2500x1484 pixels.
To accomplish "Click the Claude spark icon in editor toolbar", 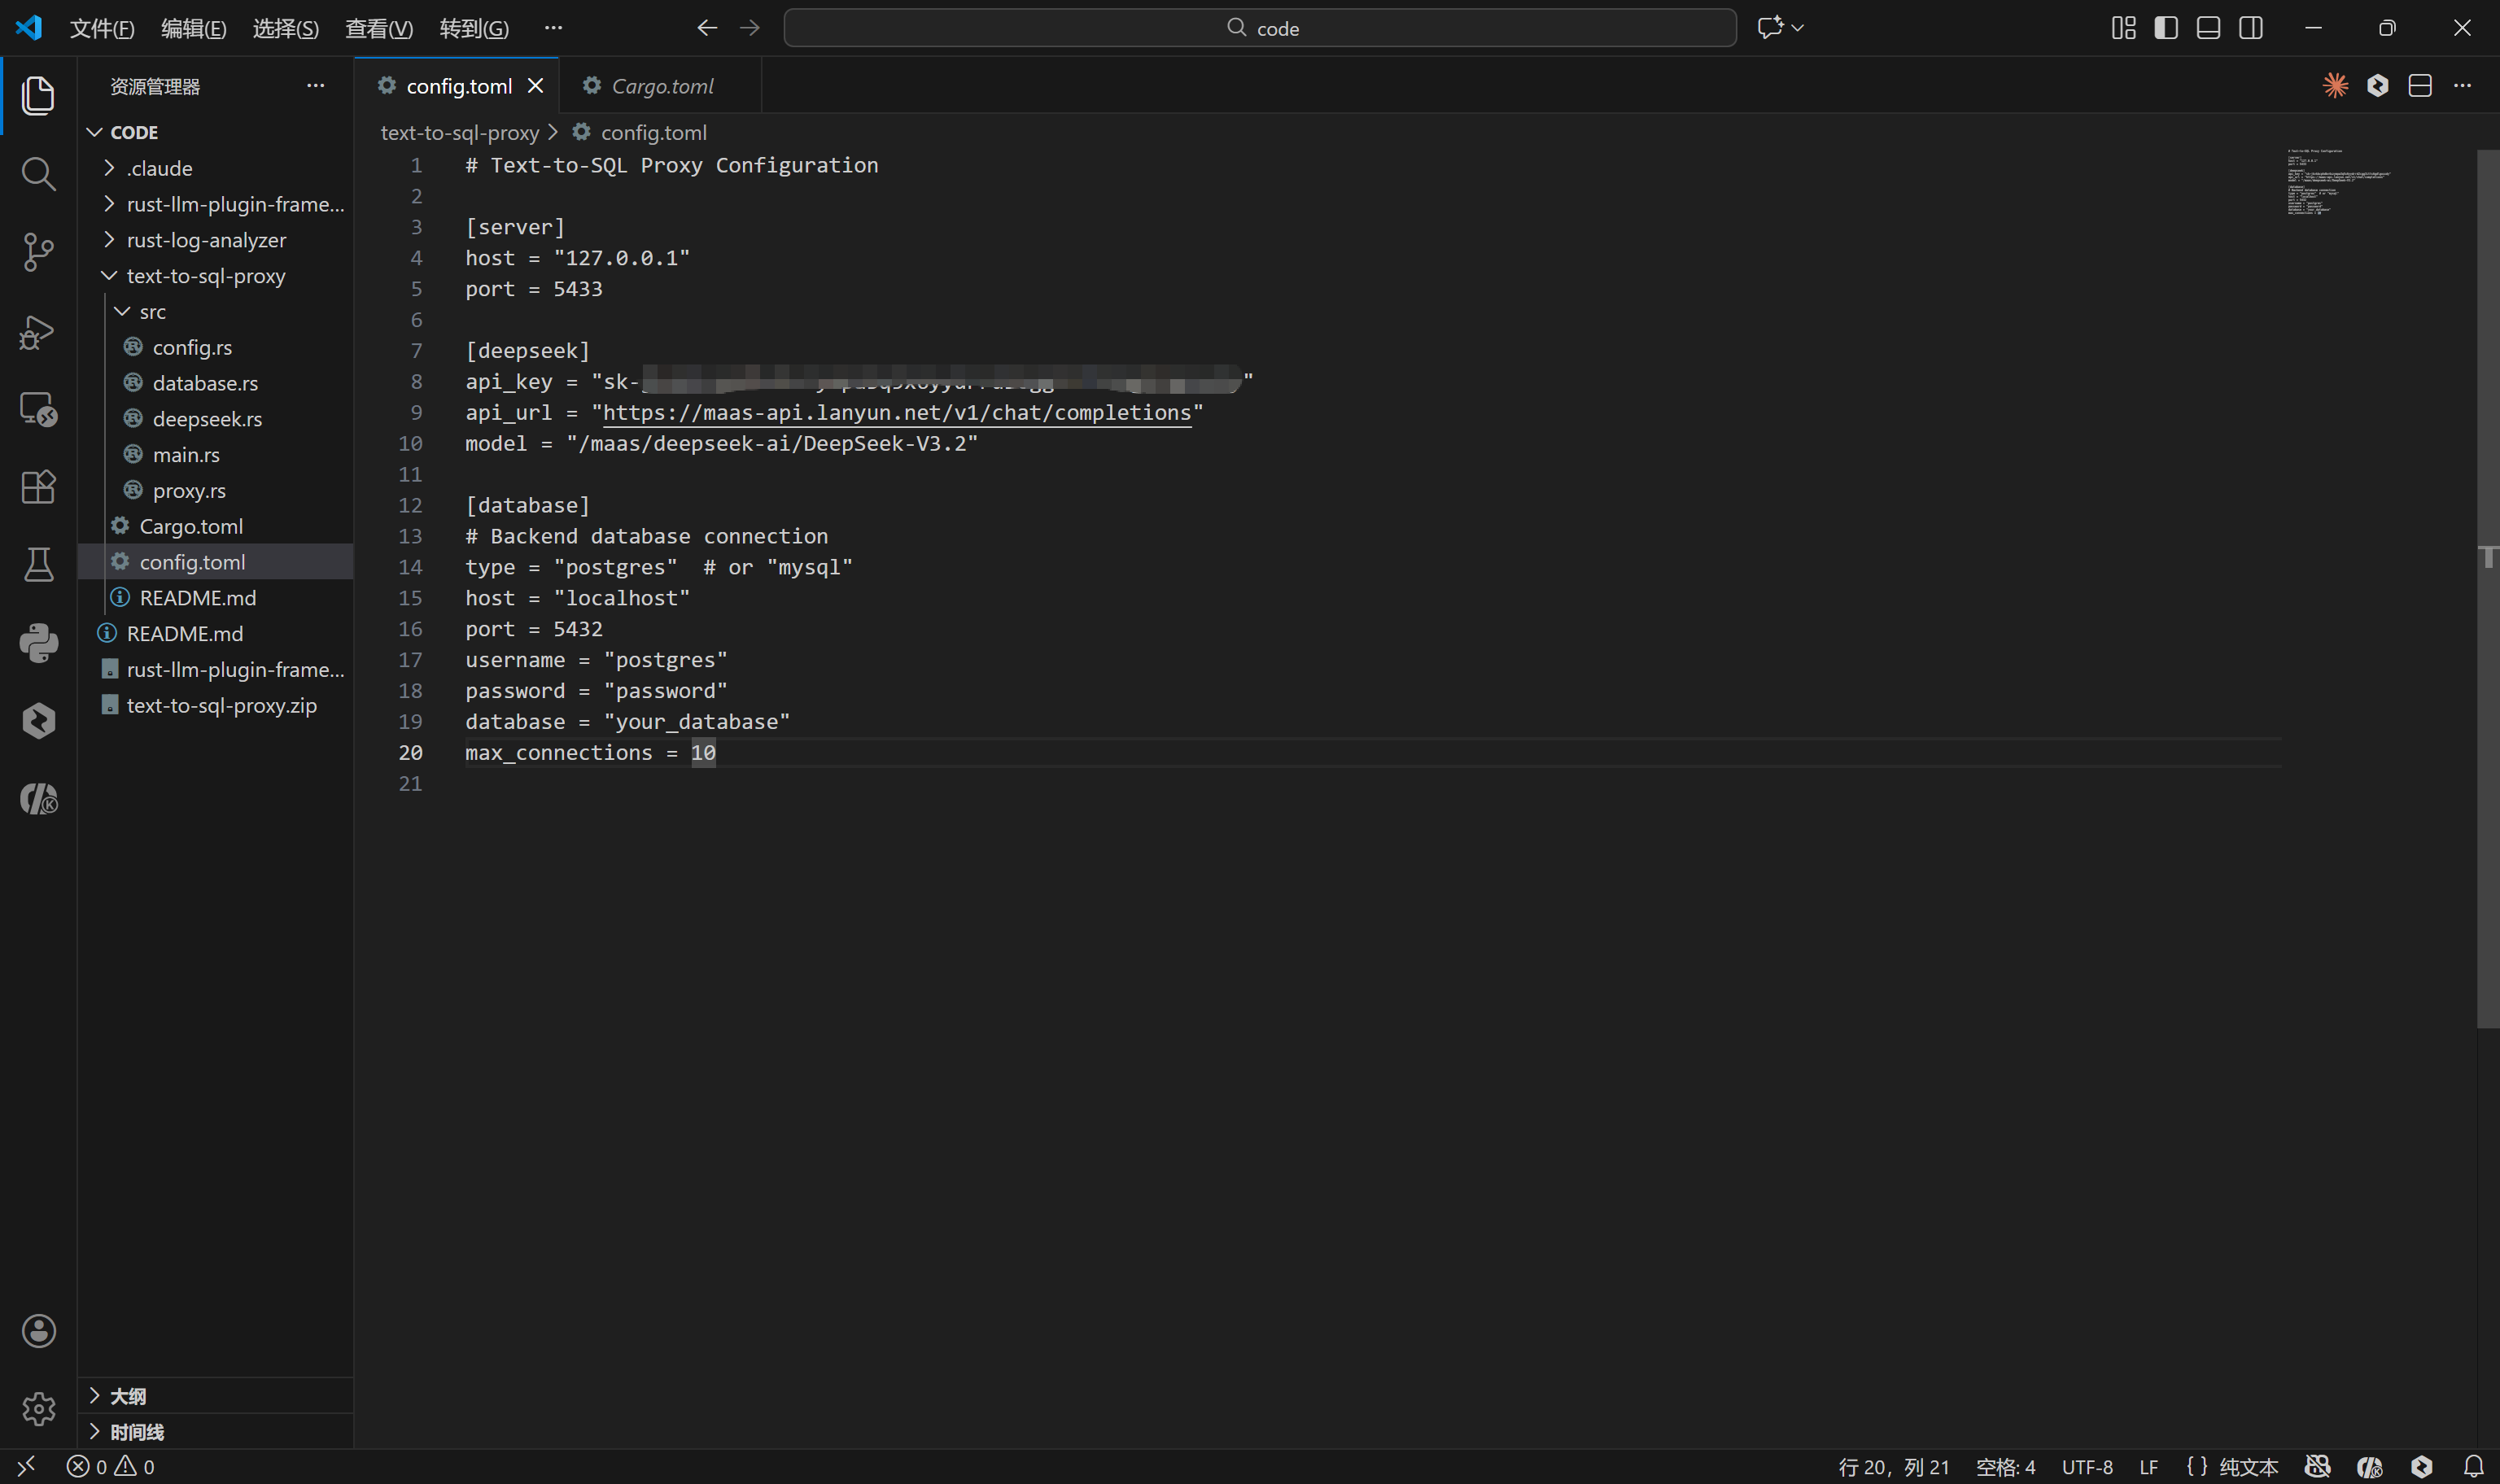I will click(2335, 86).
